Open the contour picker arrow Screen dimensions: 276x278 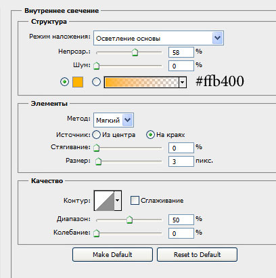coord(118,201)
